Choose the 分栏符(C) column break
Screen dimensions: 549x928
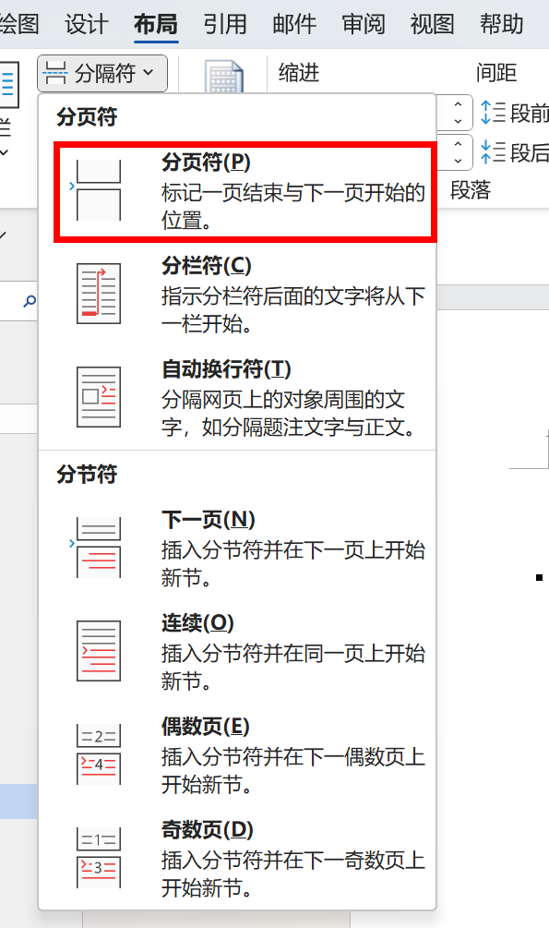tap(237, 295)
